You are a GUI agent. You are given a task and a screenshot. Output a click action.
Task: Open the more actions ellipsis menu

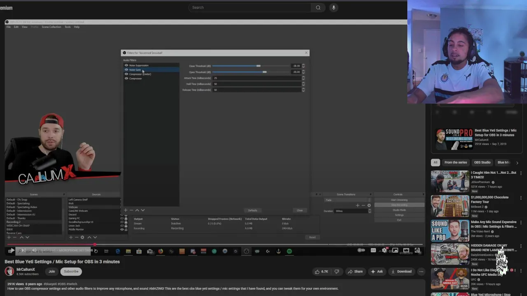tap(421, 271)
